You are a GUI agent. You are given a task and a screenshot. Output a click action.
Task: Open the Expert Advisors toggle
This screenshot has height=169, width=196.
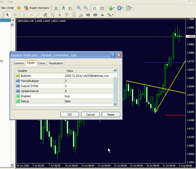click(x=36, y=8)
